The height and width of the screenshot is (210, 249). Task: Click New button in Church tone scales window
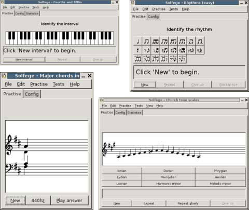pyautogui.click(x=117, y=203)
